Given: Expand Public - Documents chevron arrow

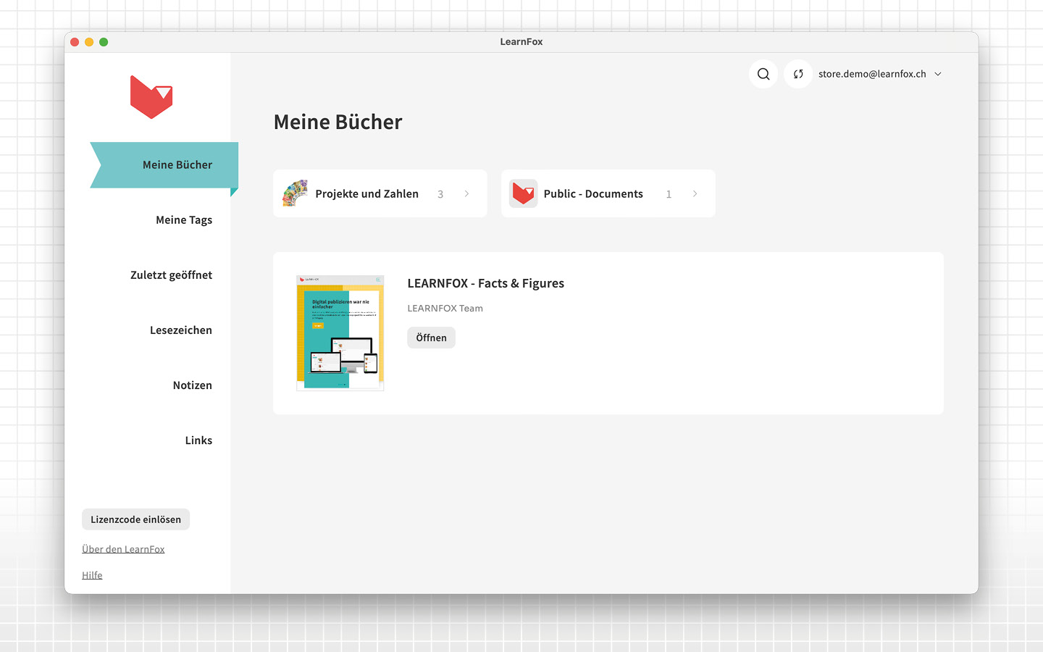Looking at the screenshot, I should 695,193.
